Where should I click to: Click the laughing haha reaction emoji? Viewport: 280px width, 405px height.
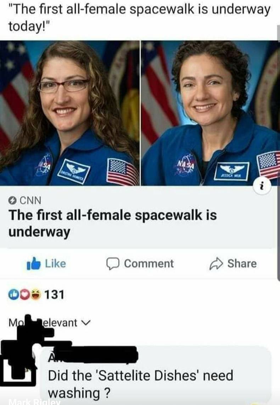coord(35,294)
